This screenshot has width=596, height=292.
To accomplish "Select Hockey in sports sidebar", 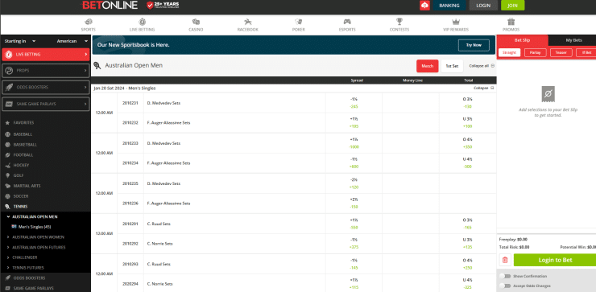I will point(21,165).
